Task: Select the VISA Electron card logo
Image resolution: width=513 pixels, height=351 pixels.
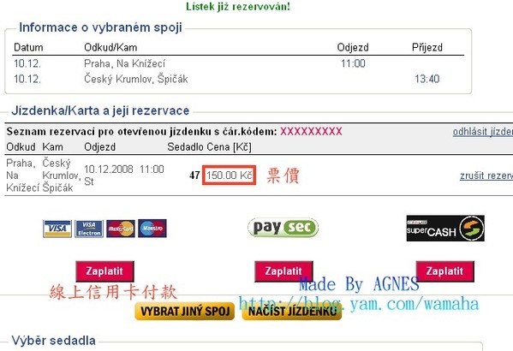Action: [89, 229]
